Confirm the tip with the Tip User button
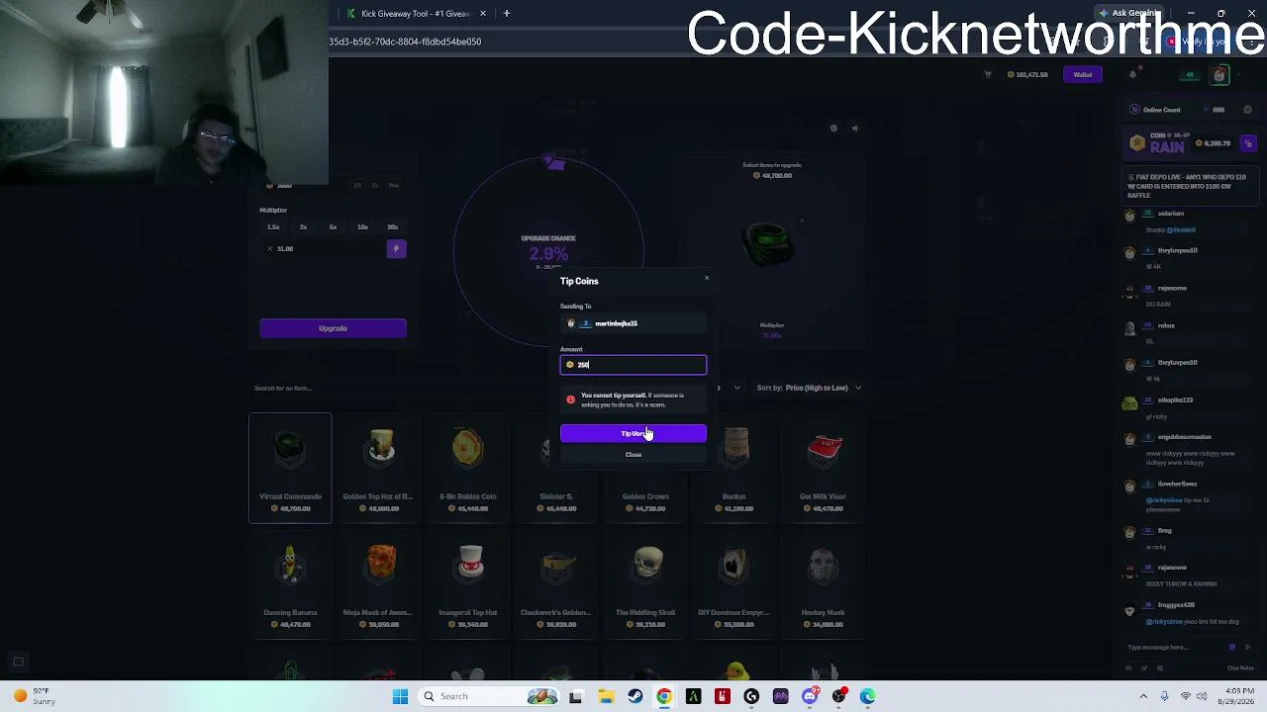This screenshot has width=1267, height=712. click(x=633, y=433)
